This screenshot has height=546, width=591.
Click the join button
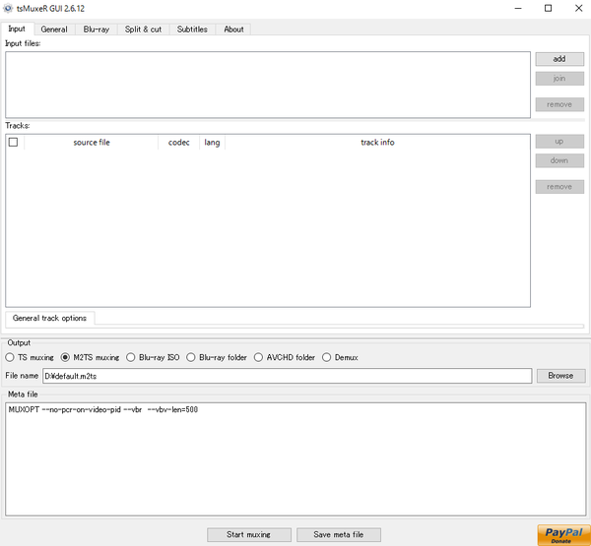coord(559,79)
